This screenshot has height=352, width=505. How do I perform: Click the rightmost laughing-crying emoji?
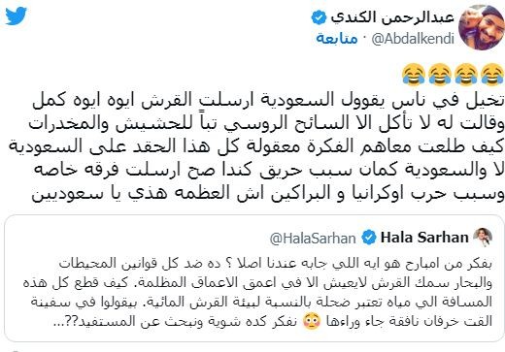tap(492, 75)
